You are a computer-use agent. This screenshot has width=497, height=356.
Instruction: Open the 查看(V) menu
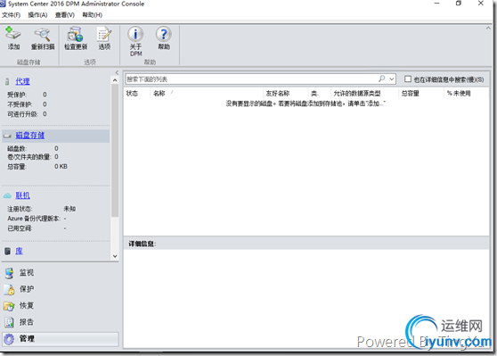click(x=65, y=15)
